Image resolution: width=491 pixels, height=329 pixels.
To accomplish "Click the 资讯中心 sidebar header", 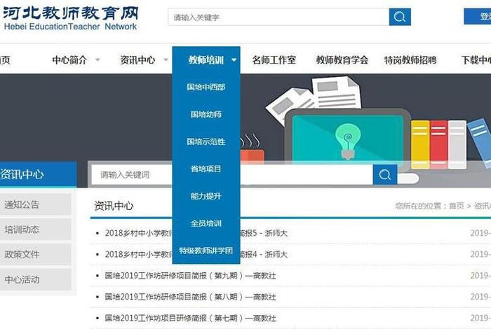I will [38, 174].
